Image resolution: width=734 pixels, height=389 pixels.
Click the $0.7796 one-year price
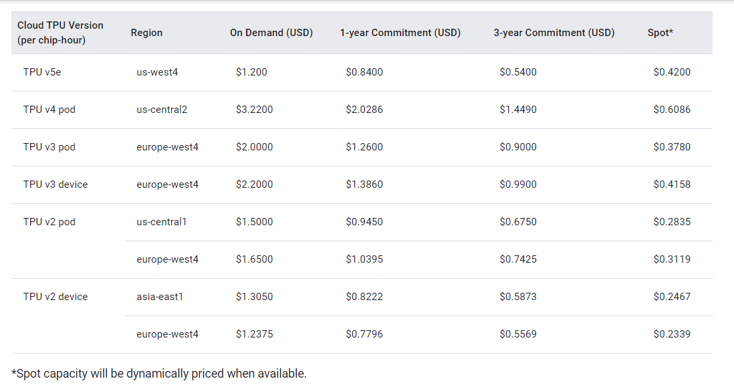tap(364, 334)
